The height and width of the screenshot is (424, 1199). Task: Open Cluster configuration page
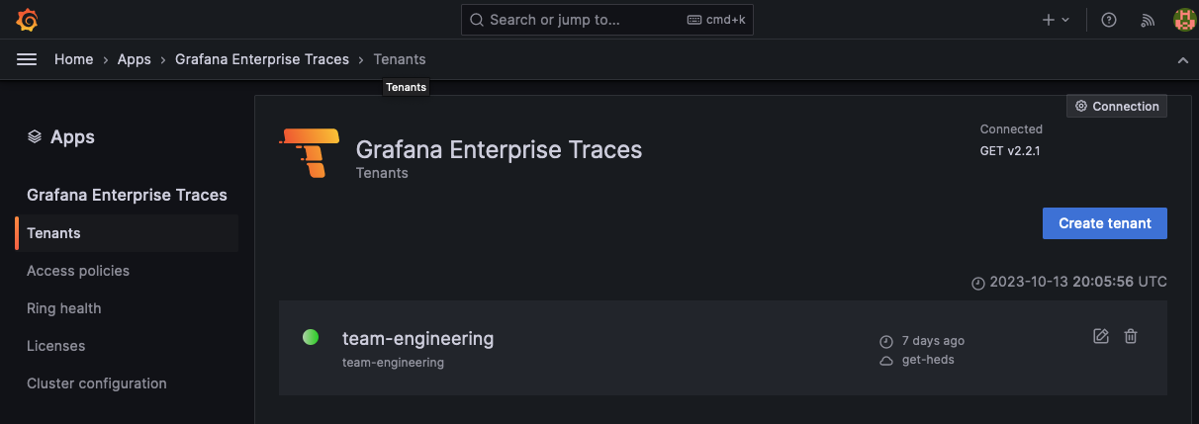96,383
